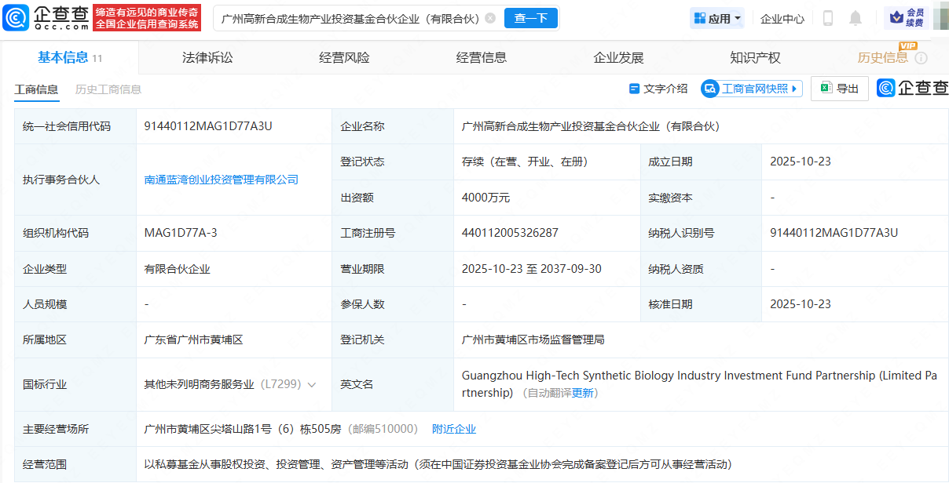
Task: Click into the company name search field
Action: [x=350, y=18]
